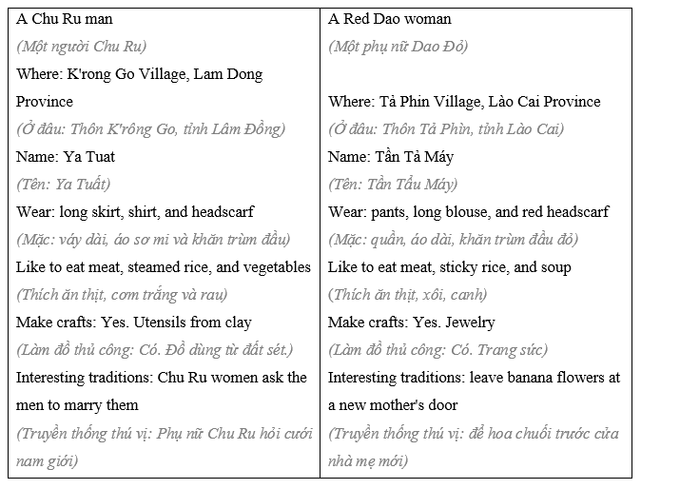Click "Where: Tả Phìn Village, Lào Cai Province"

tap(464, 102)
